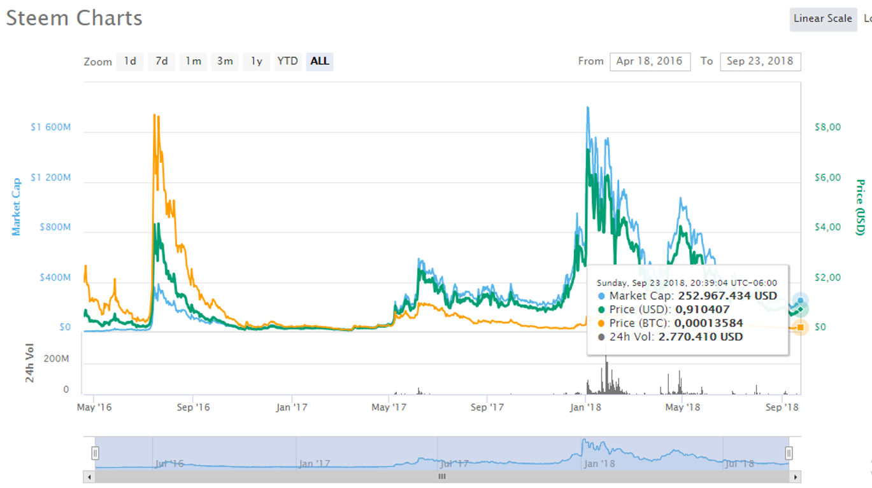This screenshot has width=872, height=488.
Task: Click the horizontal scrollbar thumb below the navigator
Action: click(x=442, y=477)
